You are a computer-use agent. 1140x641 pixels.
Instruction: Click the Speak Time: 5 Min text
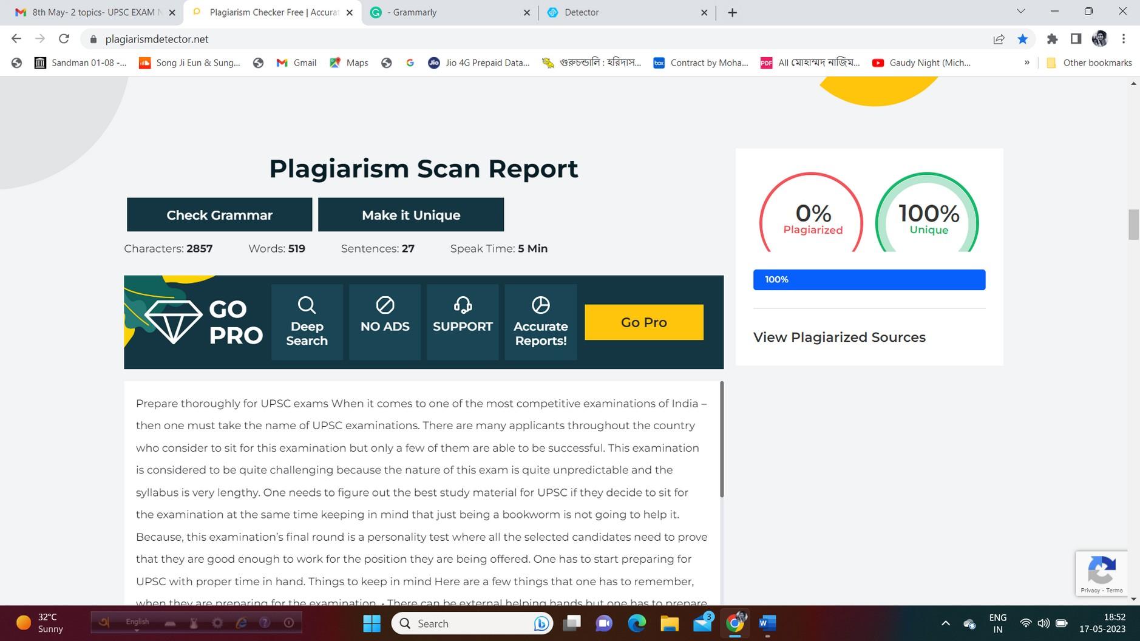[x=499, y=249]
